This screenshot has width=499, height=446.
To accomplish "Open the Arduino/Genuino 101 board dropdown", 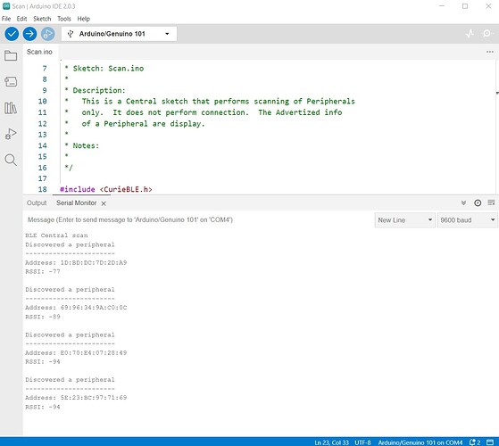I will coord(119,34).
